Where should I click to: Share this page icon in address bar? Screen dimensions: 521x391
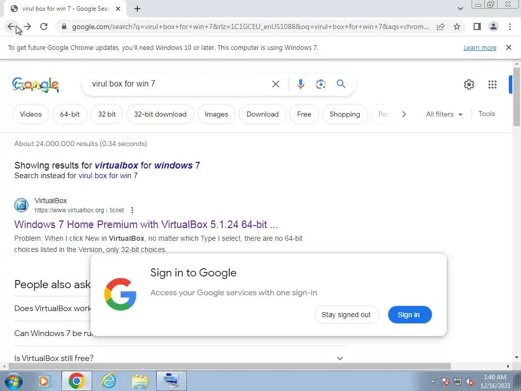pos(441,26)
